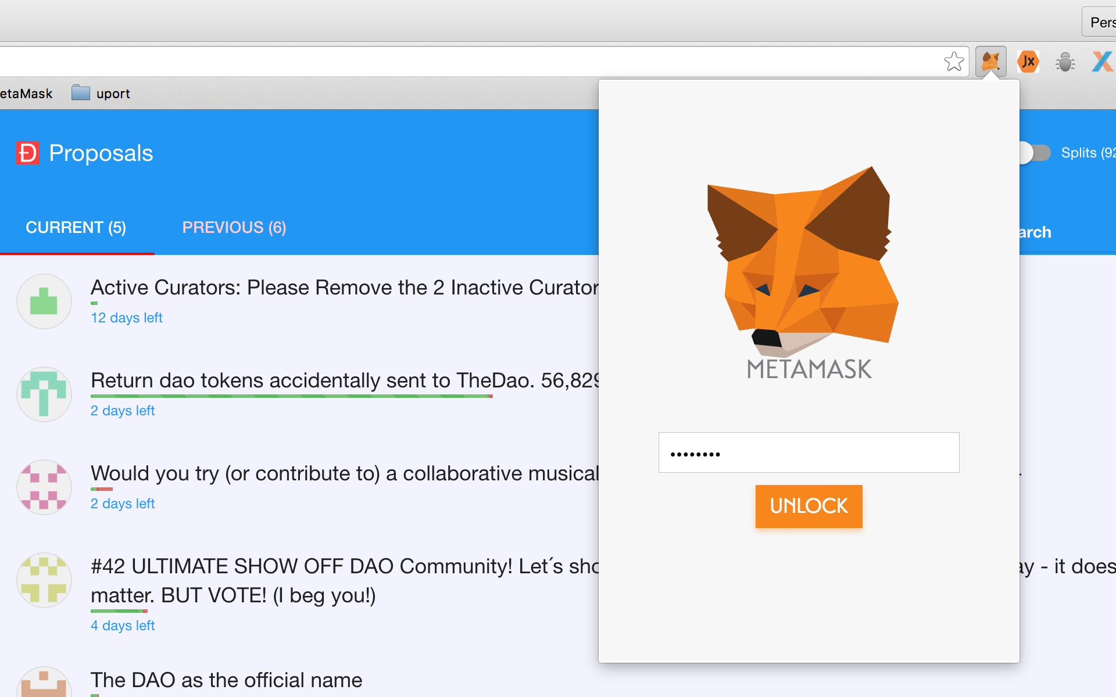Click the UNLOCK button in MetaMask

click(809, 506)
